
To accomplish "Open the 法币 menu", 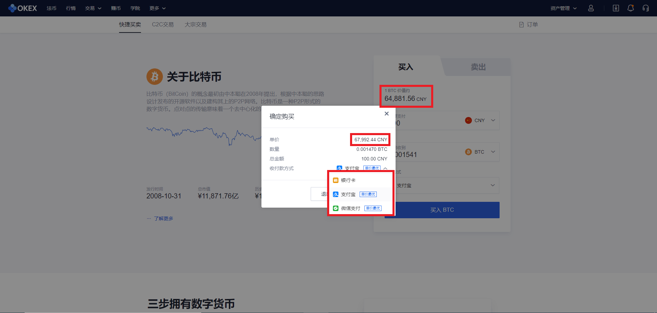I will pos(52,8).
